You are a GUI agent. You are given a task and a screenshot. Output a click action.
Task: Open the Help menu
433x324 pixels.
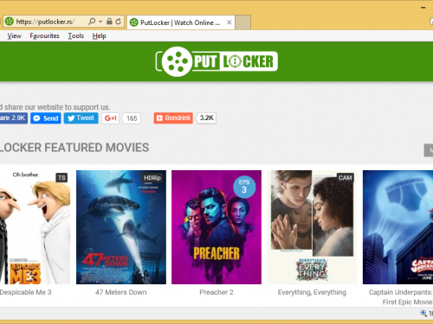point(100,36)
